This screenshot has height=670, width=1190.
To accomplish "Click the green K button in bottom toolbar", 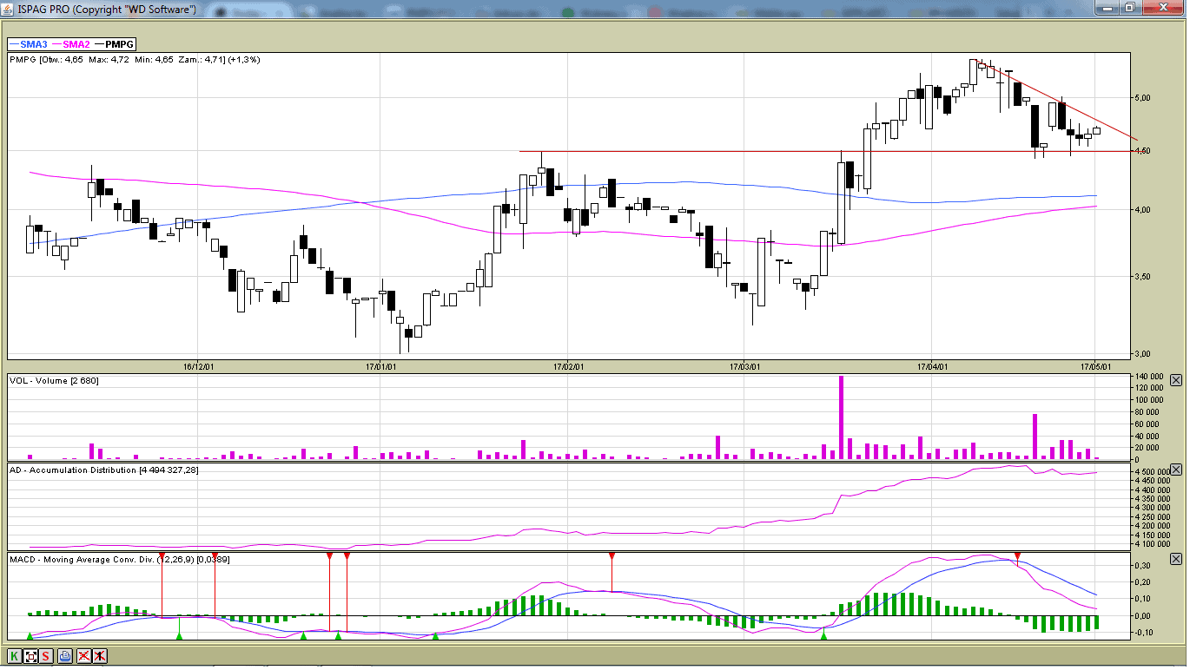I will click(x=15, y=656).
